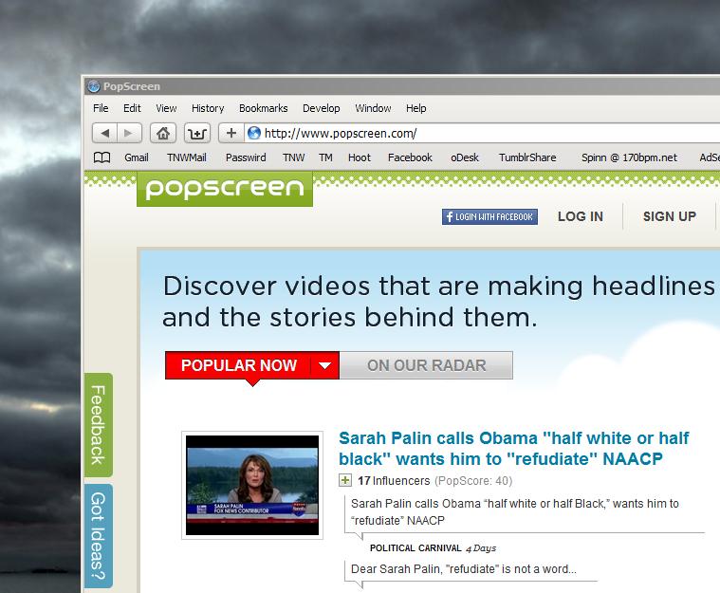This screenshot has height=593, width=720.
Task: Go back with the back arrow button
Action: 104,133
